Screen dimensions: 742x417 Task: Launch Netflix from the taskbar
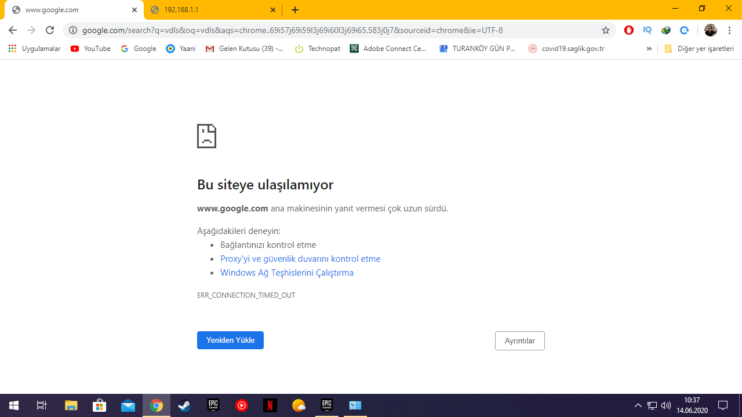[270, 405]
